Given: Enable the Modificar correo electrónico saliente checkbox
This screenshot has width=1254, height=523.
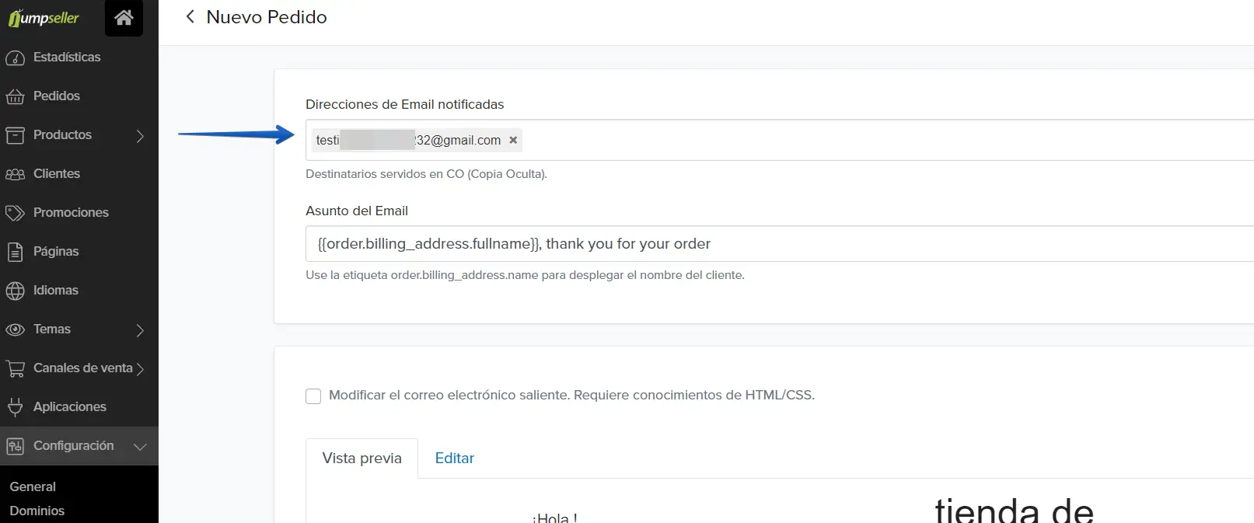Looking at the screenshot, I should click(313, 396).
